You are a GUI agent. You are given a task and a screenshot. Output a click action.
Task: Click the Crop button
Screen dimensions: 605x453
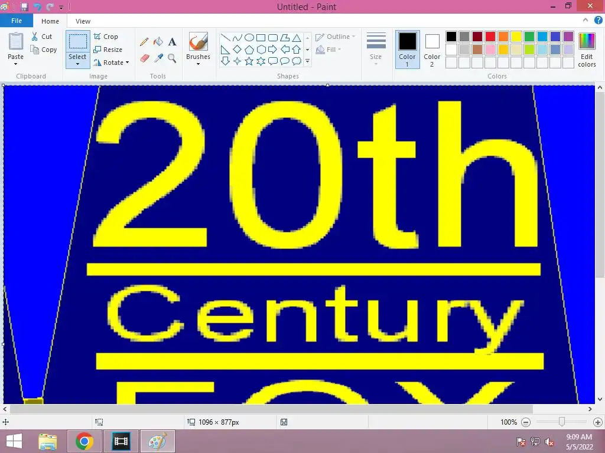click(x=106, y=37)
